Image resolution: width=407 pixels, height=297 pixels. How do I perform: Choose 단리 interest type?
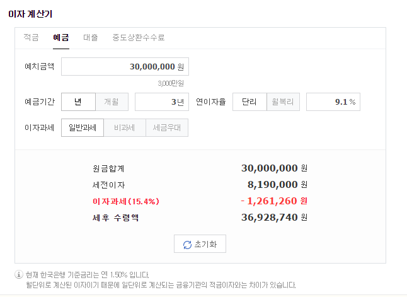[x=249, y=102]
